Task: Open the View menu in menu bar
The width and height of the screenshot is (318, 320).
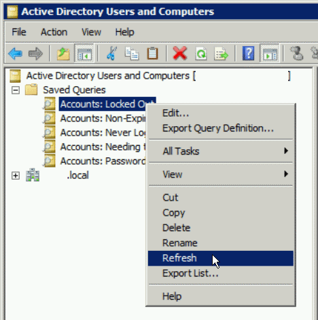Action: click(x=91, y=32)
